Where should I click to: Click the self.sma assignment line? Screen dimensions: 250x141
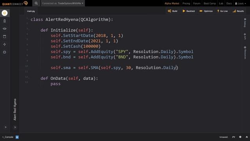pyautogui.click(x=114, y=68)
